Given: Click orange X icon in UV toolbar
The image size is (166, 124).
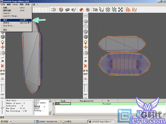Looking at the screenshot, I should 86,66.
